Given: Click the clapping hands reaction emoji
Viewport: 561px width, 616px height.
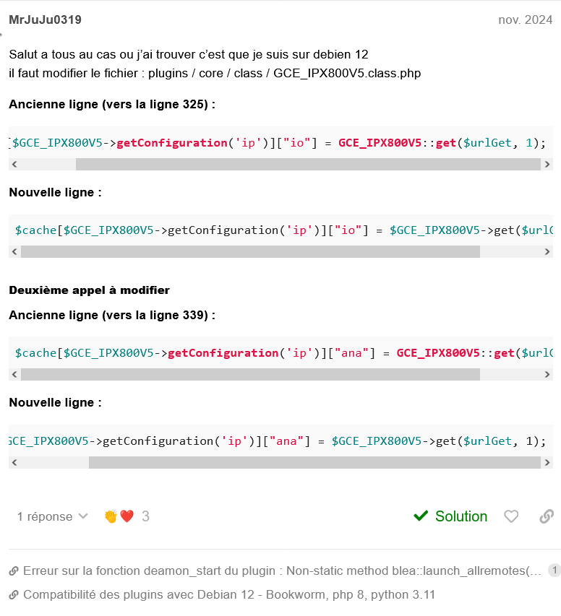Looking at the screenshot, I should coord(111,516).
